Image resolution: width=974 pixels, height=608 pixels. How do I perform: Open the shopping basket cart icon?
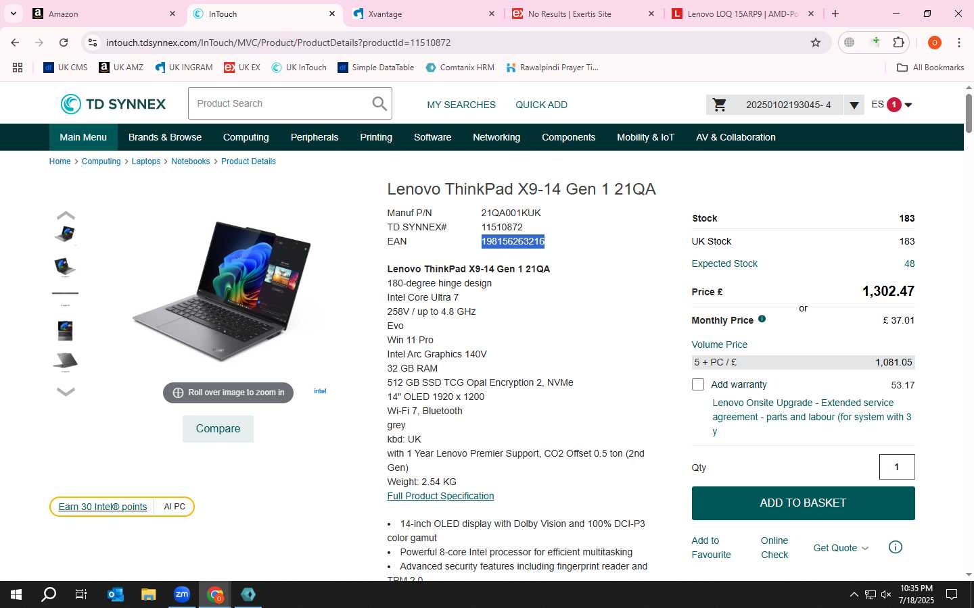pyautogui.click(x=720, y=105)
